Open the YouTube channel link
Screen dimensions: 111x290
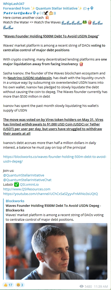pyautogui.click(x=50, y=194)
